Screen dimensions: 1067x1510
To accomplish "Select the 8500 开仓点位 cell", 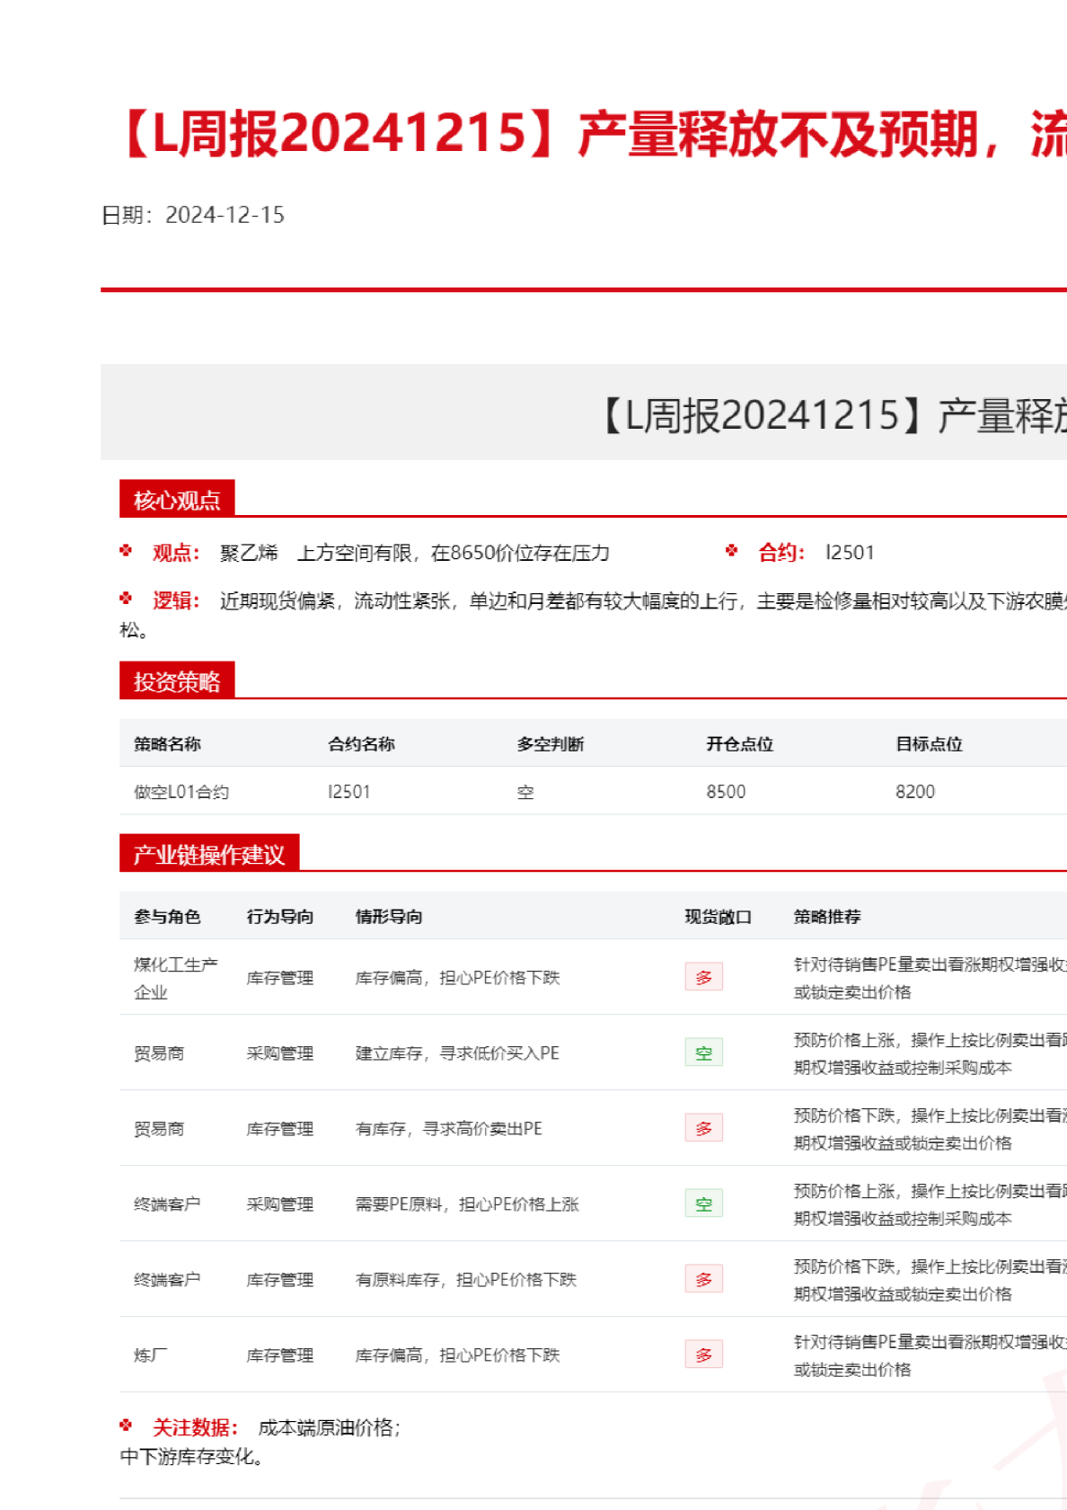I will click(x=726, y=792).
